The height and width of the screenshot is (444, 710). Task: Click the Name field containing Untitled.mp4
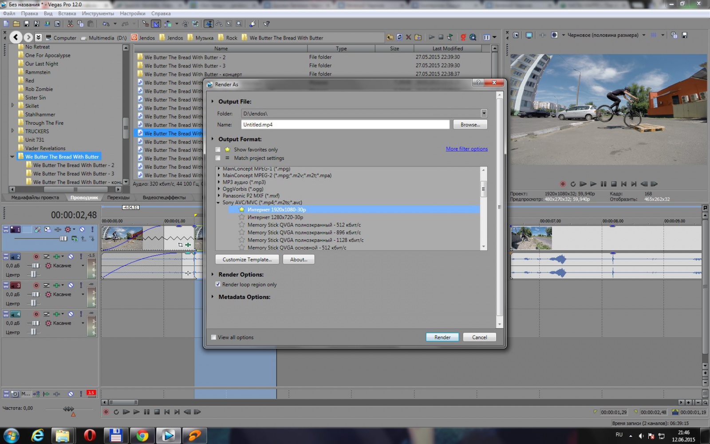345,125
